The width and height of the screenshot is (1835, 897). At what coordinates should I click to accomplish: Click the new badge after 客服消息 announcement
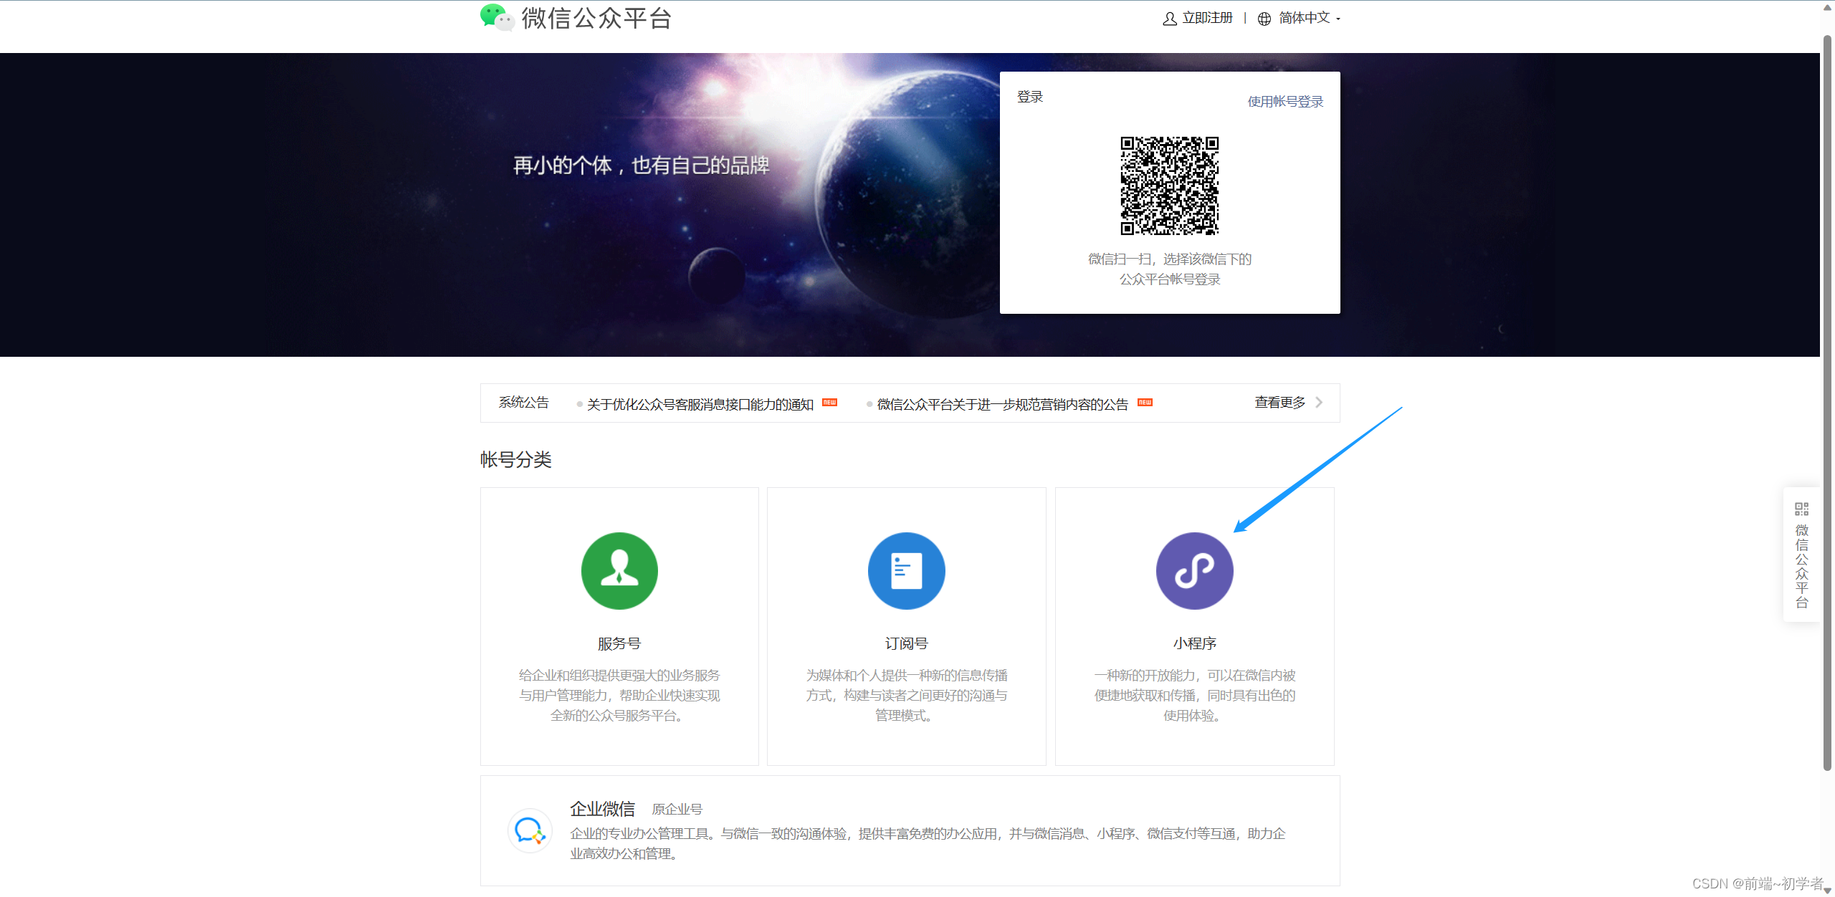pos(829,403)
